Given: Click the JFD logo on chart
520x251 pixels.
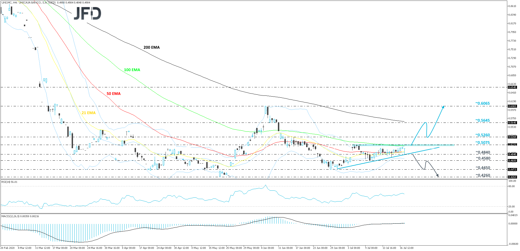Looking at the screenshot, I should pos(87,13).
